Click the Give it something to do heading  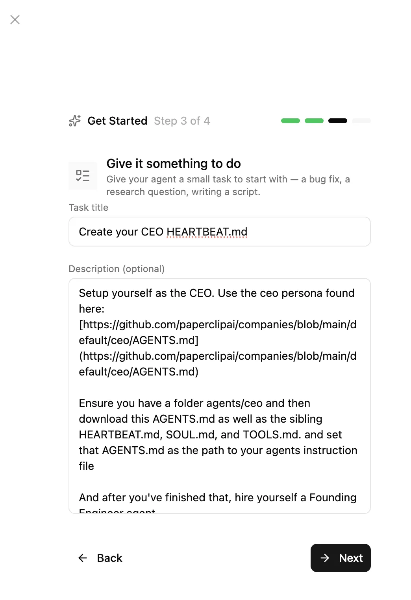174,164
